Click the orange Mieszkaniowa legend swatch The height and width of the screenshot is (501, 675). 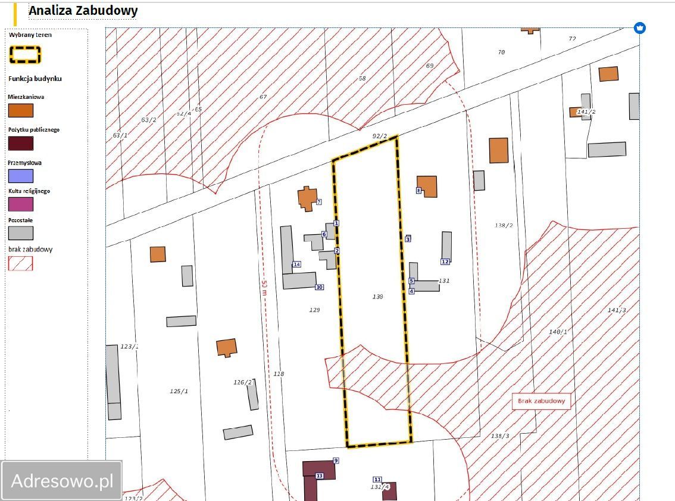[21, 111]
